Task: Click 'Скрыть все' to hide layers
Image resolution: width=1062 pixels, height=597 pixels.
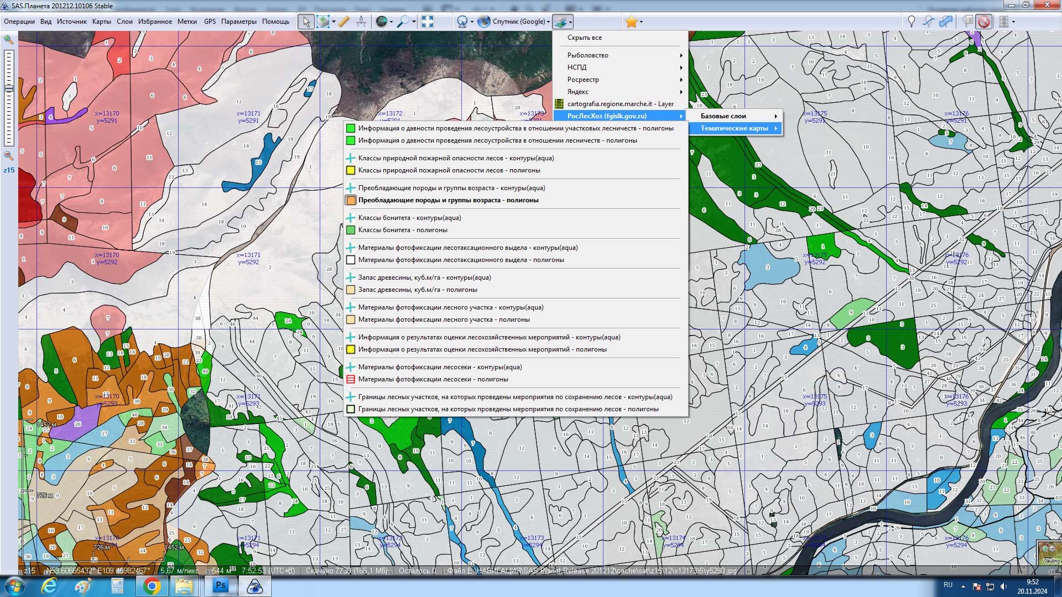Action: (584, 38)
